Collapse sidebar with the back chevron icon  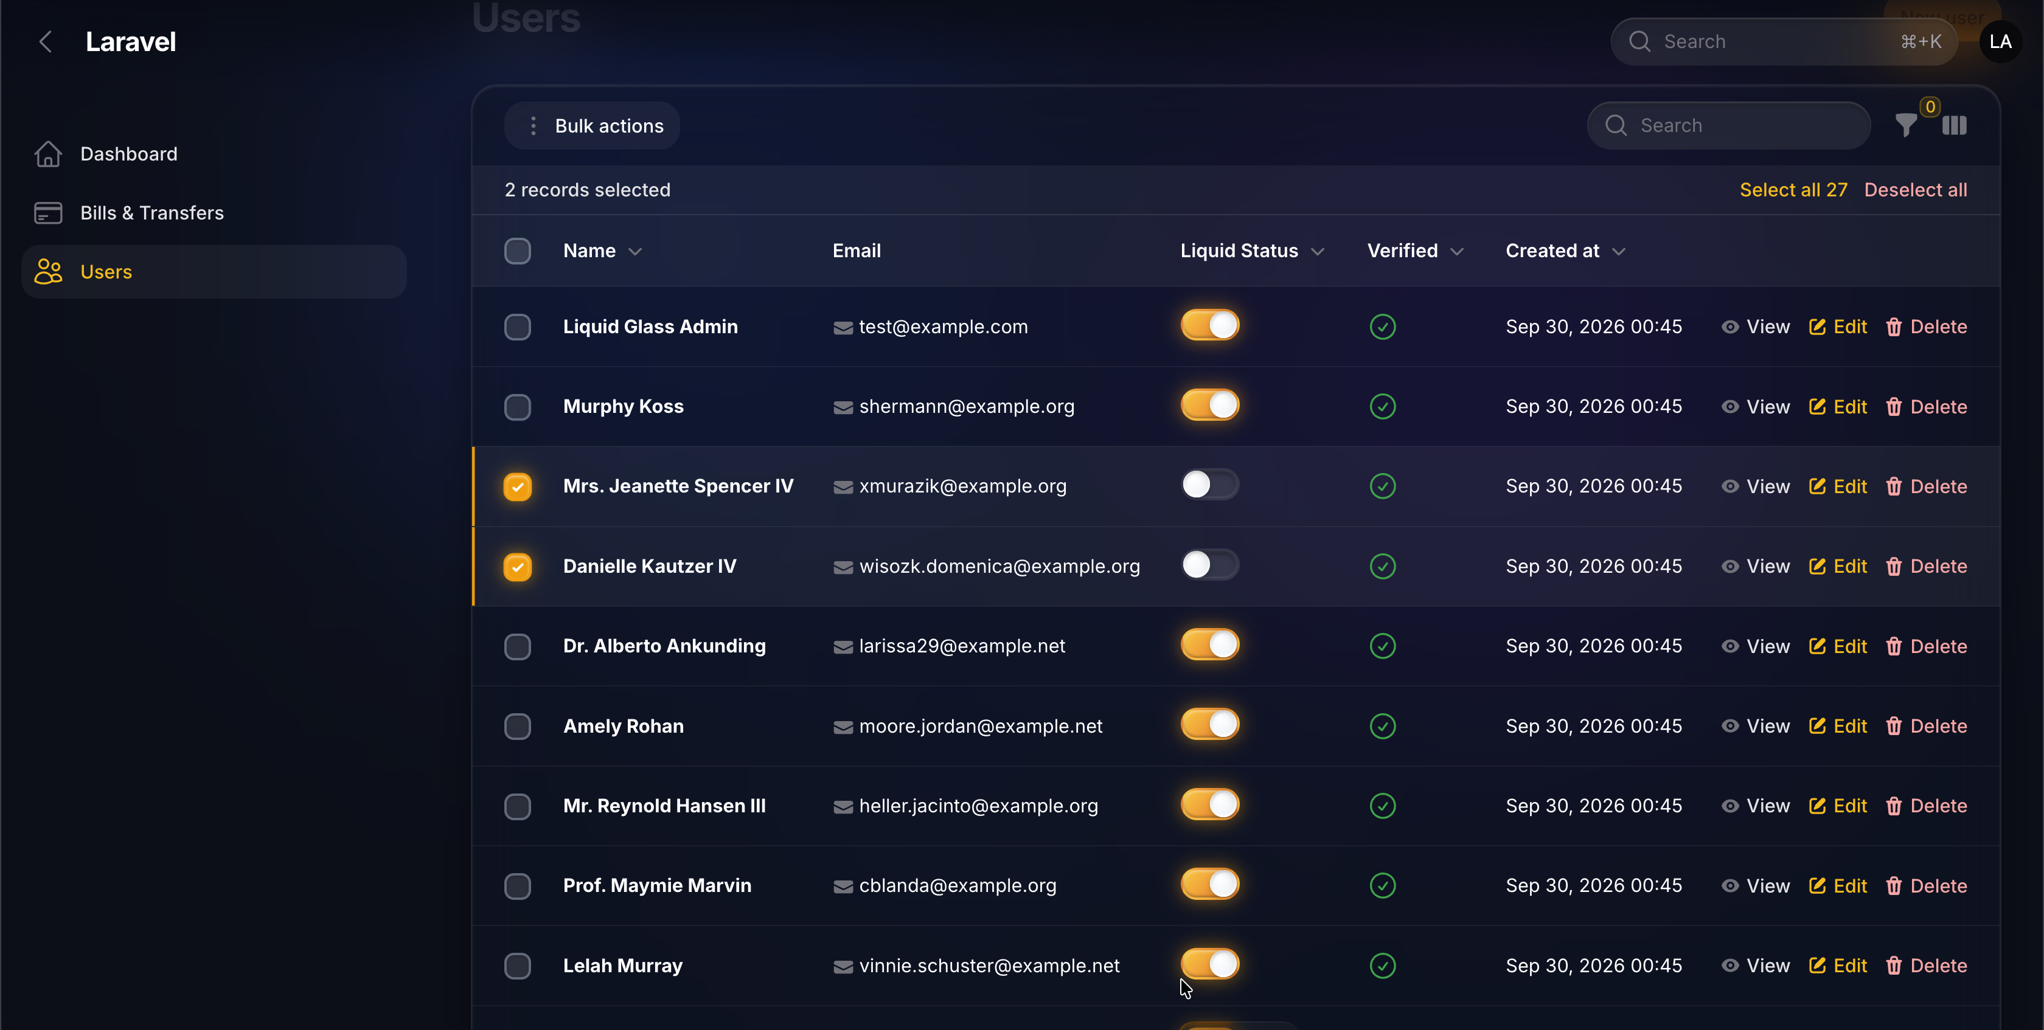pos(46,42)
